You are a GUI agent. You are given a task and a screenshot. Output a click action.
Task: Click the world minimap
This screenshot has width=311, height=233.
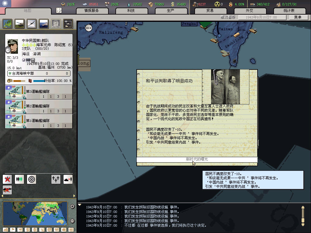[x=35, y=214]
